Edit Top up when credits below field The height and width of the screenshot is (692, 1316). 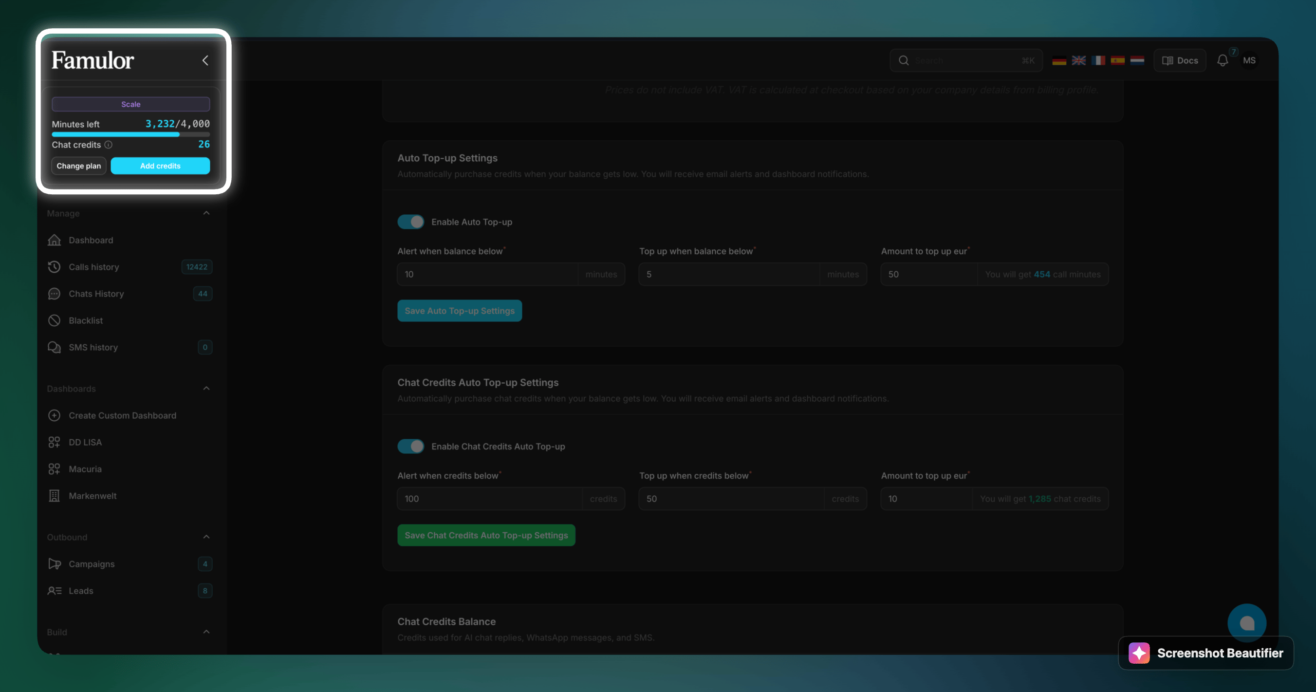point(731,499)
